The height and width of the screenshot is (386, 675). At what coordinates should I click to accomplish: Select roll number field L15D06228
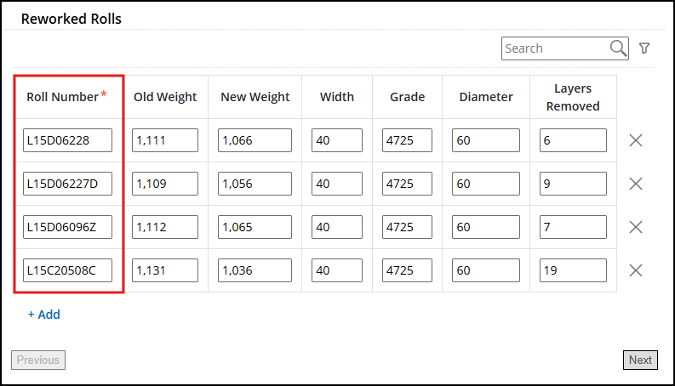pos(67,140)
